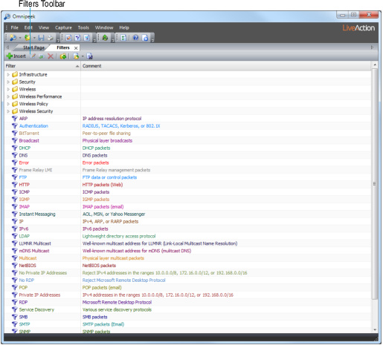Viewport: 383px width, 345px height.
Task: Click the funnel icon beside Multicast filter
Action: click(x=15, y=258)
